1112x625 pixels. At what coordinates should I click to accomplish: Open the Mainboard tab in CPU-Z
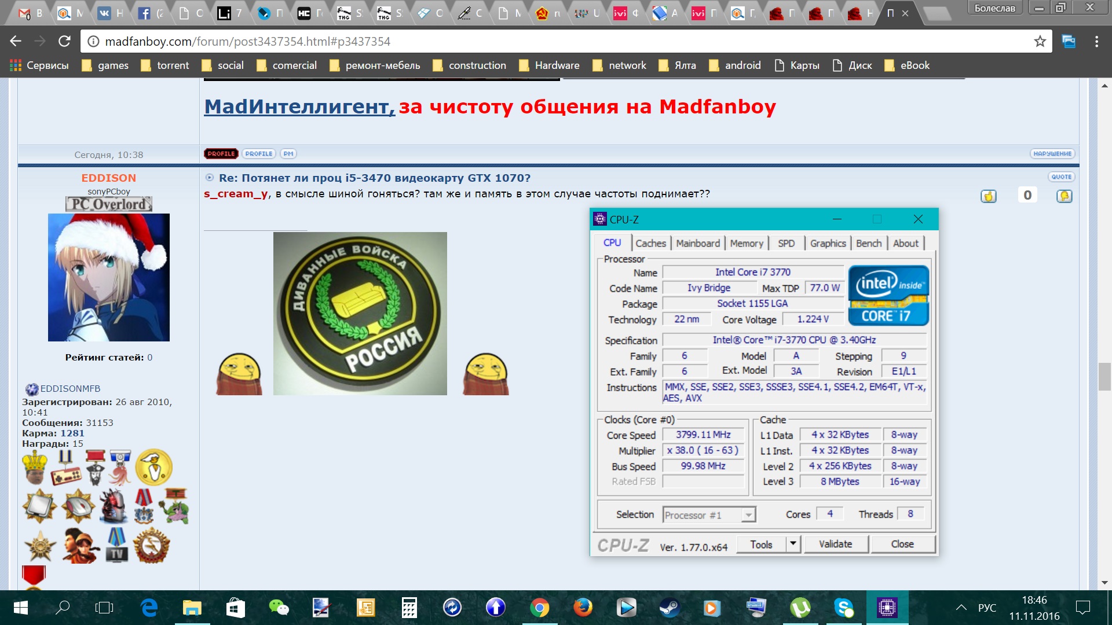pos(697,244)
